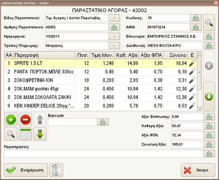Move line up with grey arrow
This screenshot has height=180, width=219.
coord(40,120)
